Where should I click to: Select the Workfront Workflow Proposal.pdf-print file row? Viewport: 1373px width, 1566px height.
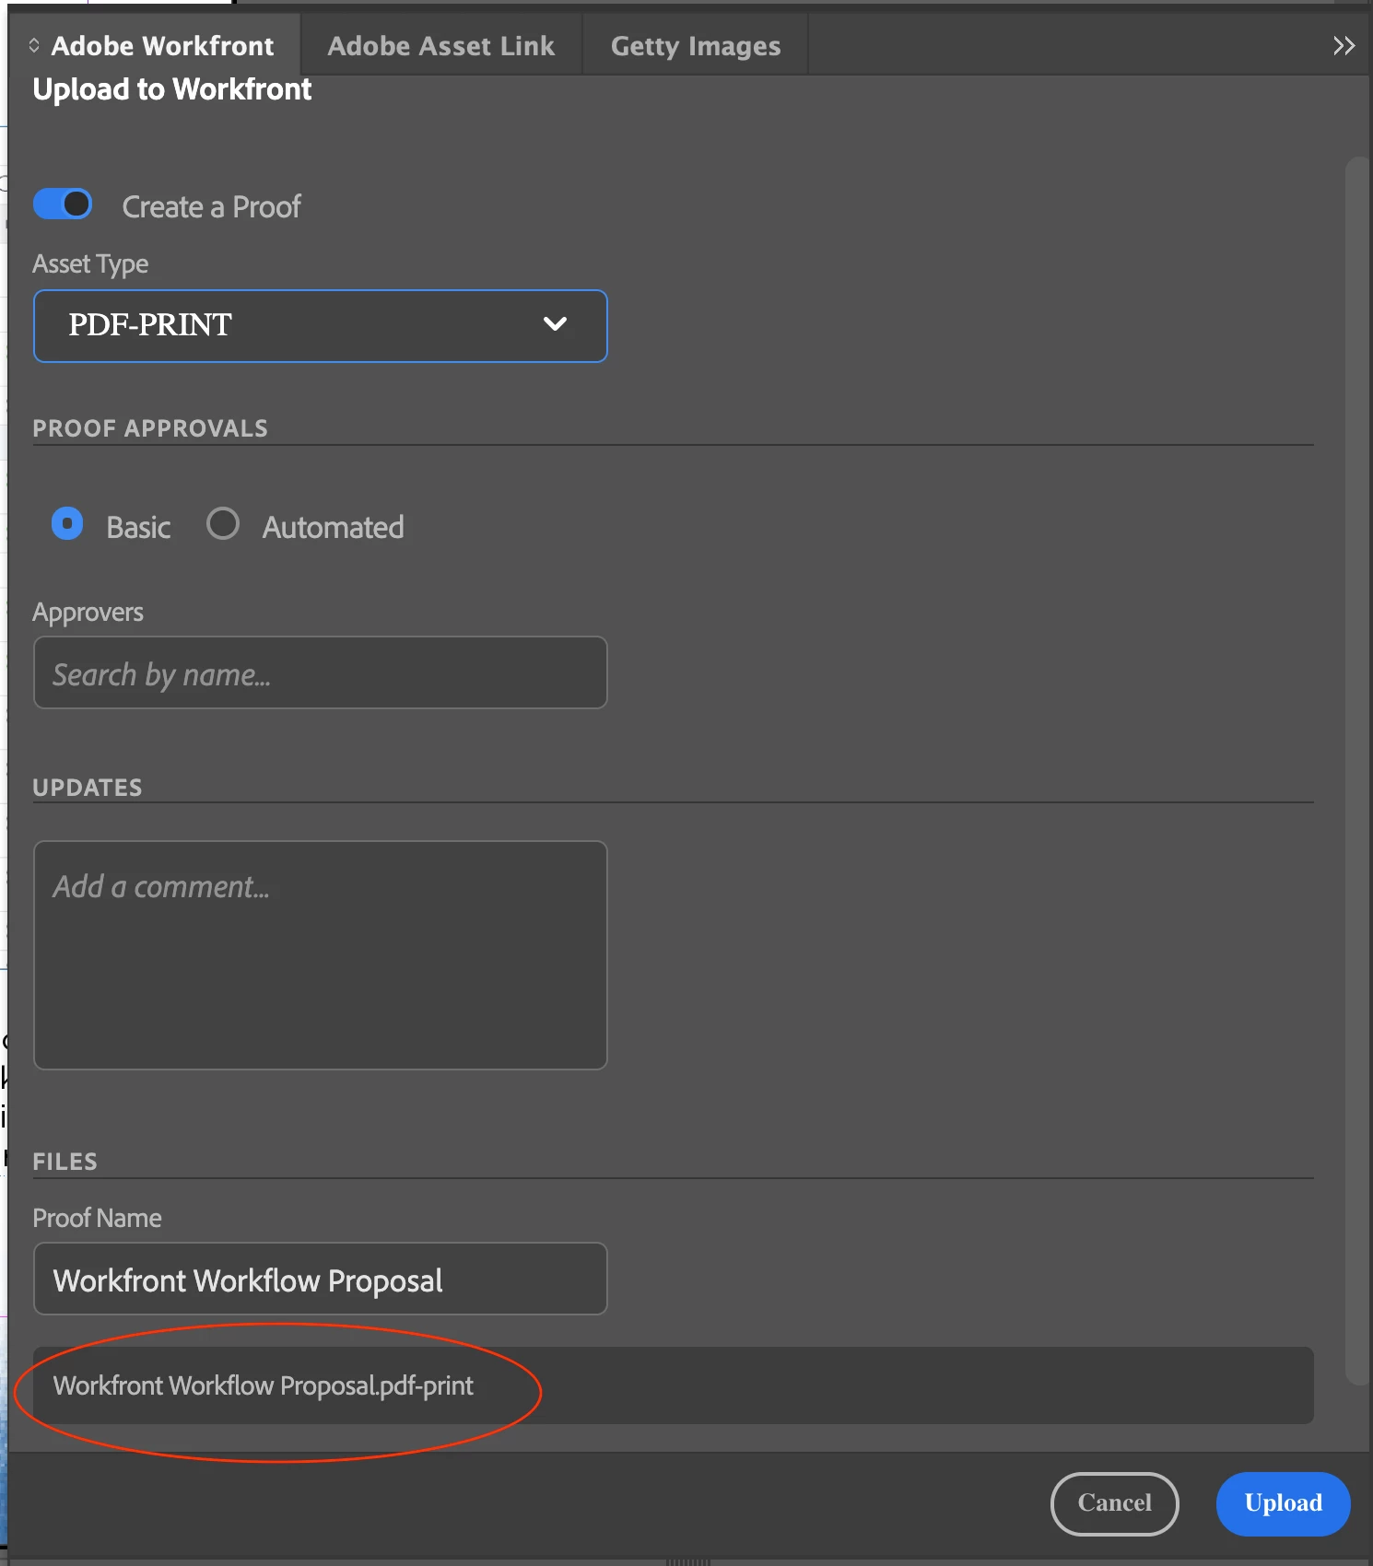point(673,1385)
